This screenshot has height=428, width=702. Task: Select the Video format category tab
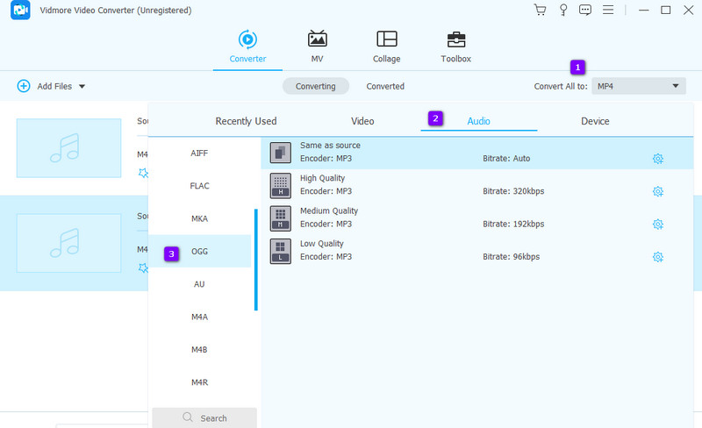(362, 121)
